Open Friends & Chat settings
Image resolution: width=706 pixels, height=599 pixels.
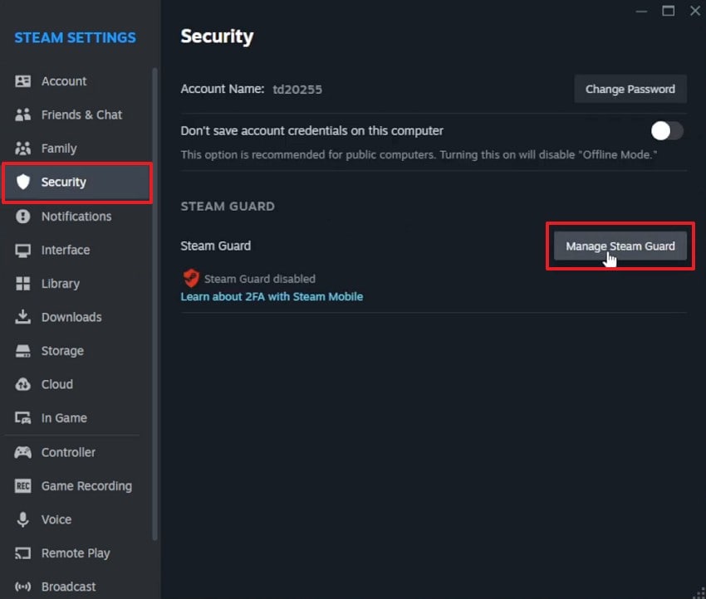coord(76,114)
